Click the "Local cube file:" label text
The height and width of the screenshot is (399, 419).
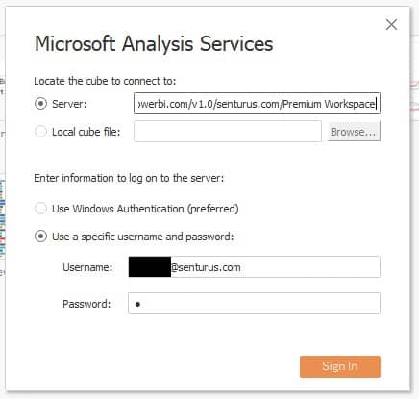coord(86,132)
